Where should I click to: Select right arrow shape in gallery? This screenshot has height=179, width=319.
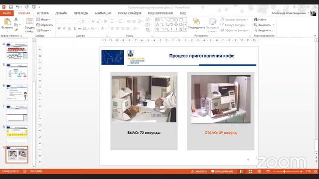171,24
